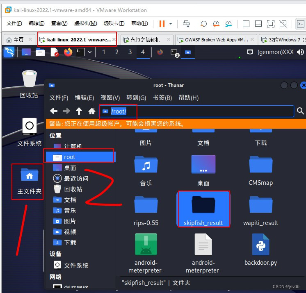Open Thunar 文件(F) menu
Image resolution: width=306 pixels, height=293 pixels.
[59, 98]
